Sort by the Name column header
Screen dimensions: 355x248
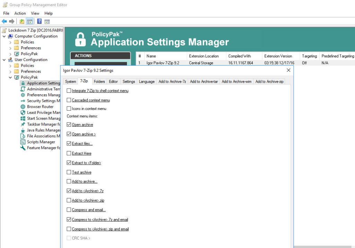165,56
